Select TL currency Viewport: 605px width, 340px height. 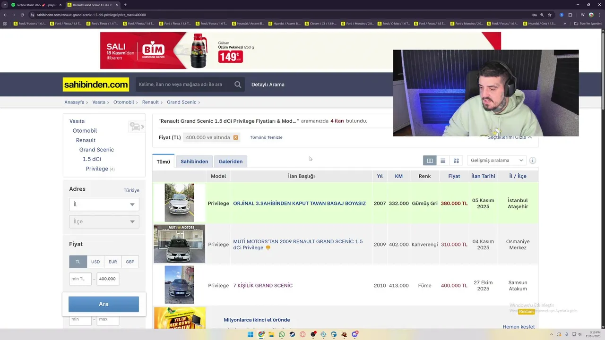pos(78,262)
